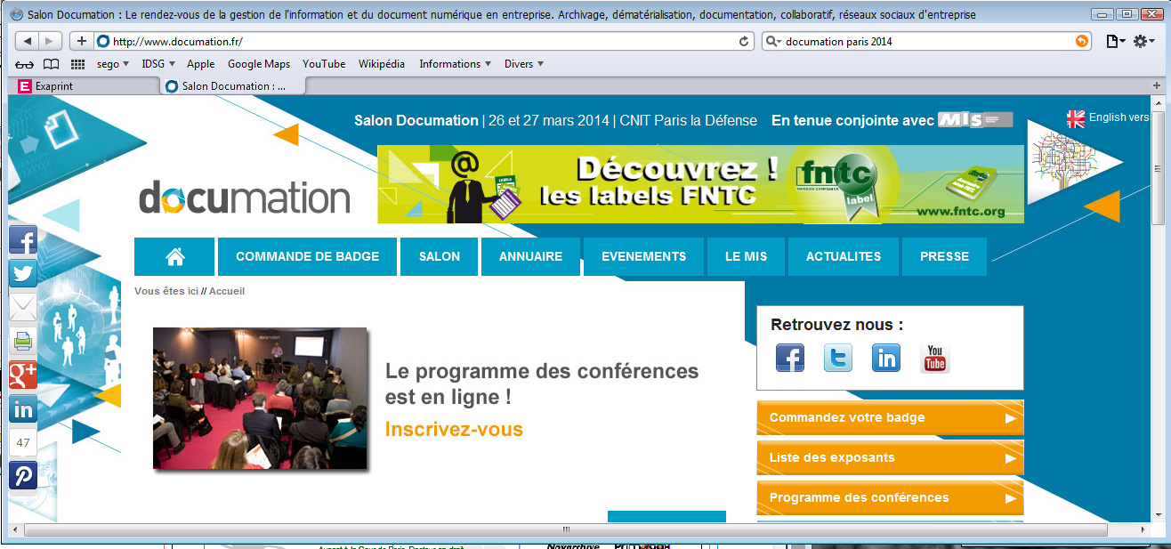Click the orange snapback icon in search field

click(x=1082, y=41)
